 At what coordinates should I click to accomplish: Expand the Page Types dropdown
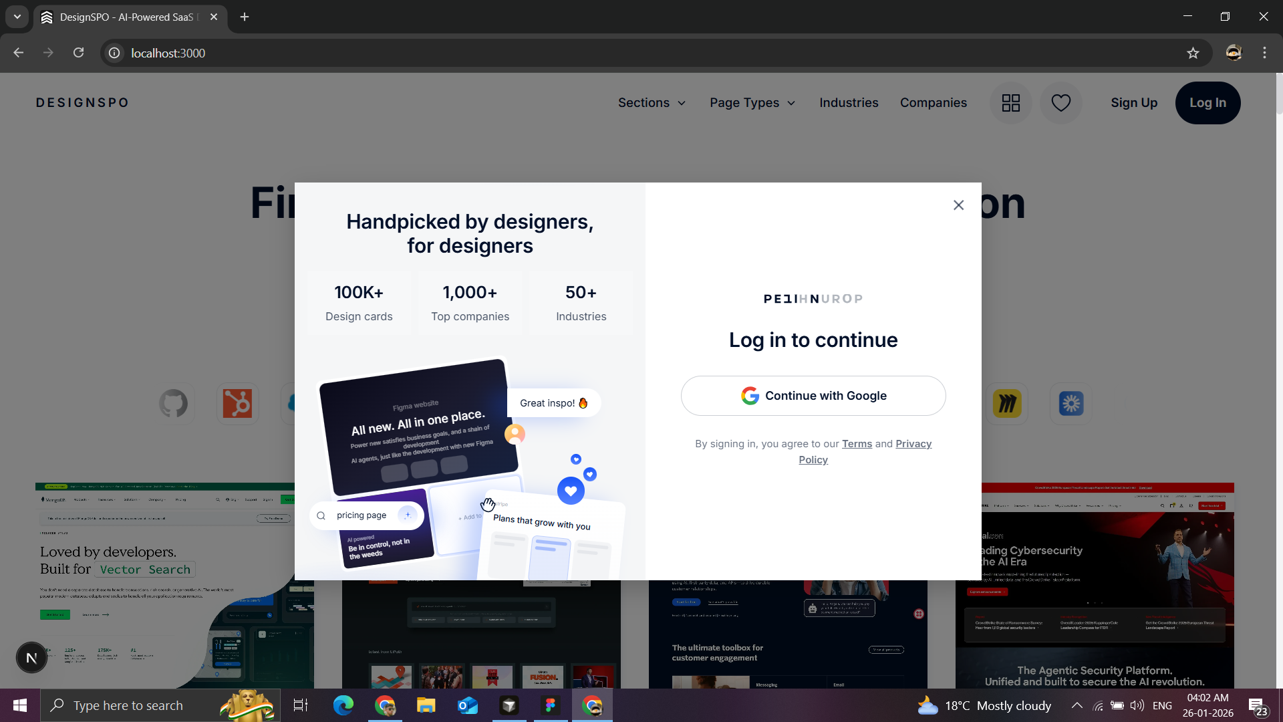752,103
